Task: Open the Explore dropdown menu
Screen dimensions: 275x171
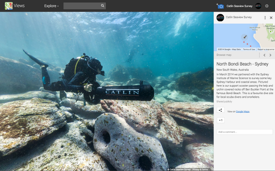Action: [51, 6]
